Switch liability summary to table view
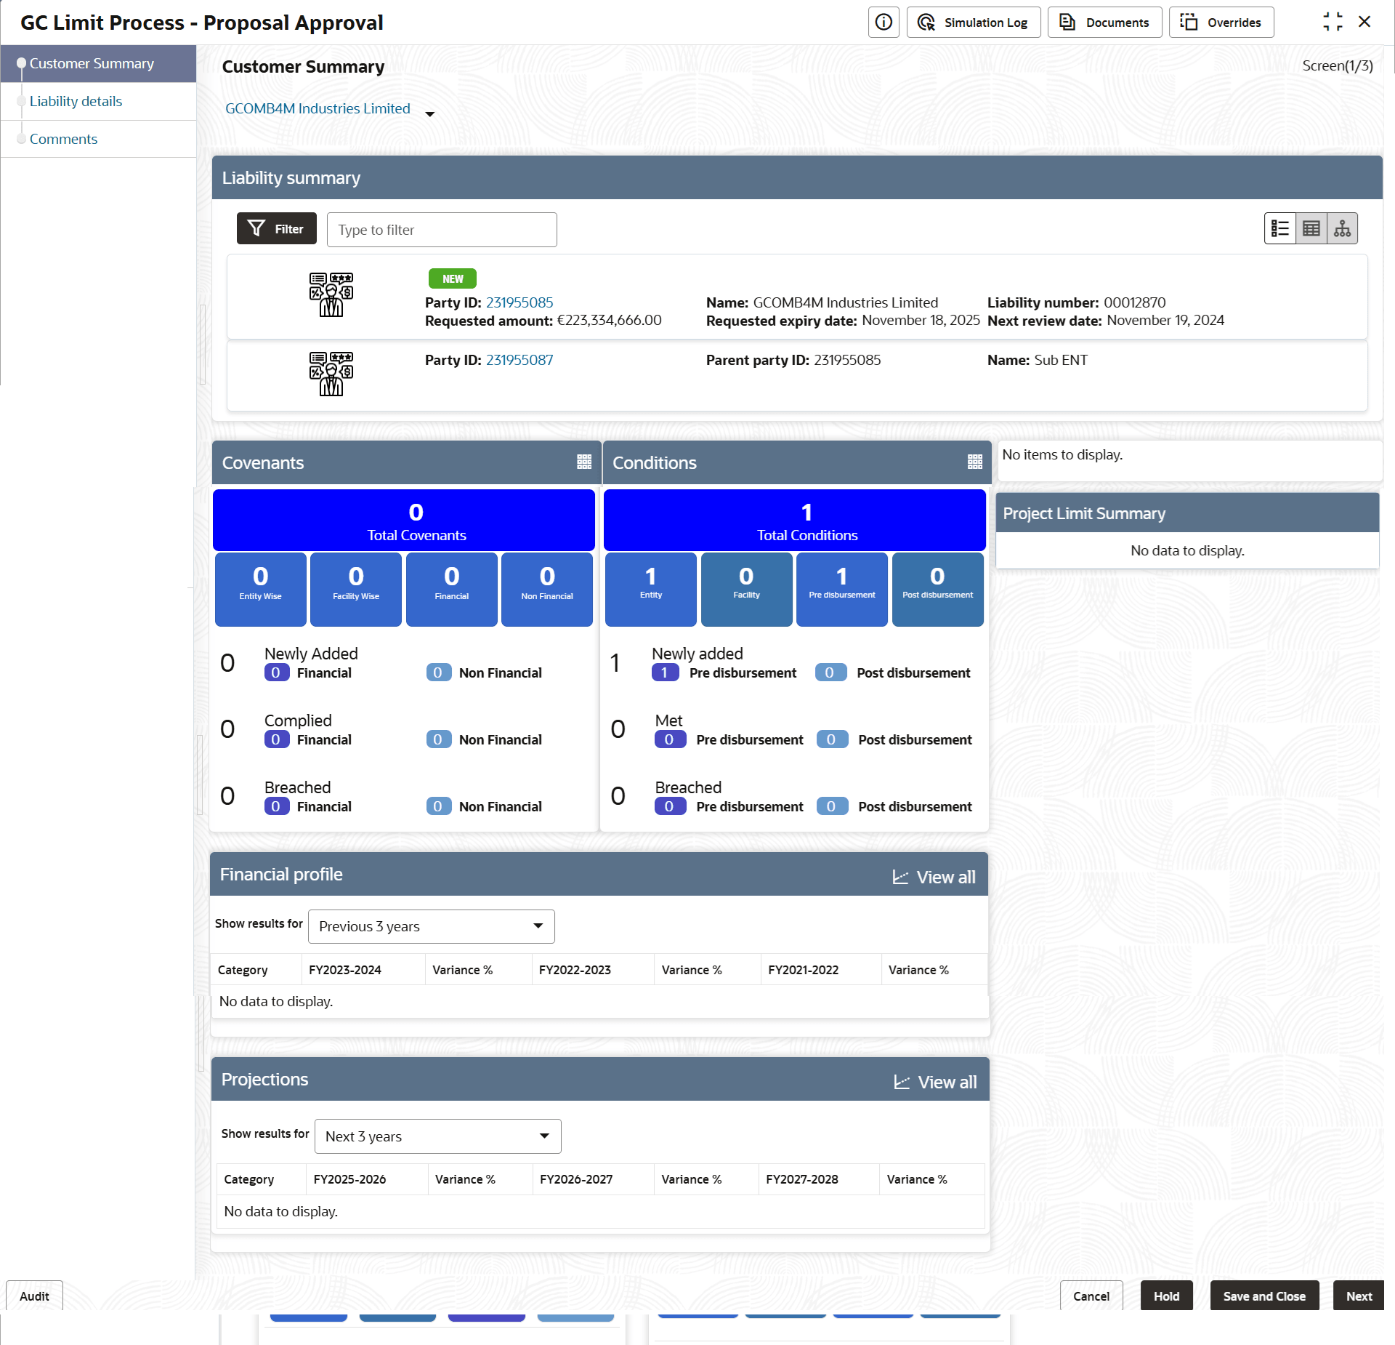1395x1345 pixels. [1311, 229]
